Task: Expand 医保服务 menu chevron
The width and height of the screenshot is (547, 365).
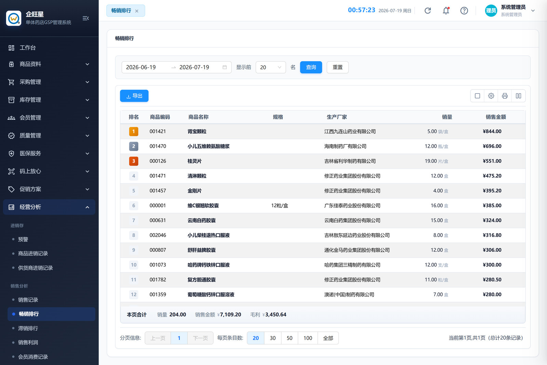Action: (87, 153)
